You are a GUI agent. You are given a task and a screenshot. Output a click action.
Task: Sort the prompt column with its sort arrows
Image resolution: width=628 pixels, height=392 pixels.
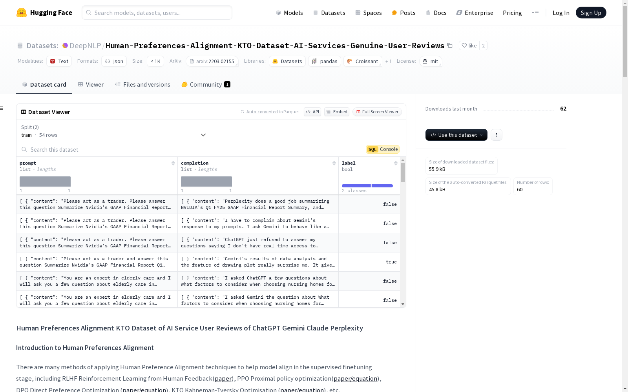tap(173, 163)
